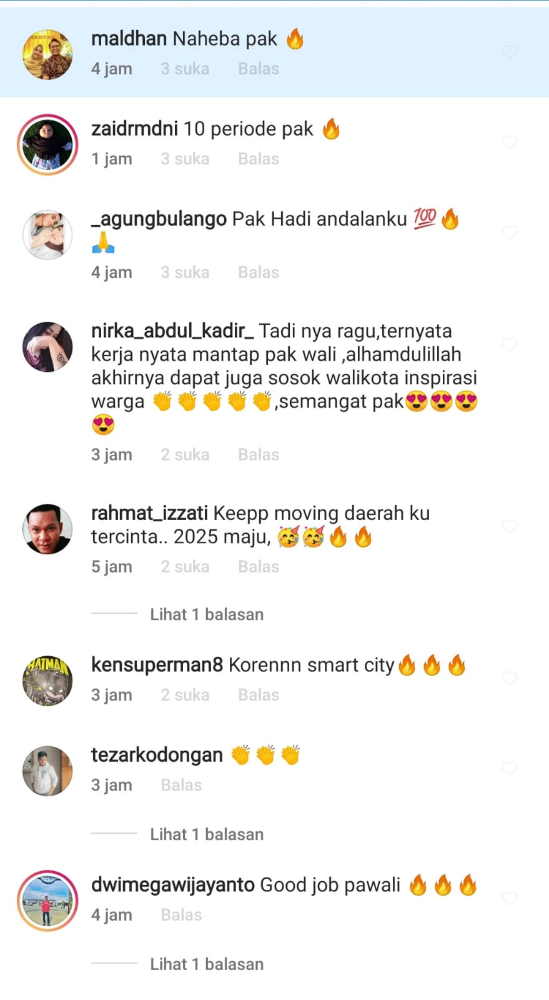Like maldhan's comment with heart icon
The width and height of the screenshot is (549, 1000).
pyautogui.click(x=510, y=52)
